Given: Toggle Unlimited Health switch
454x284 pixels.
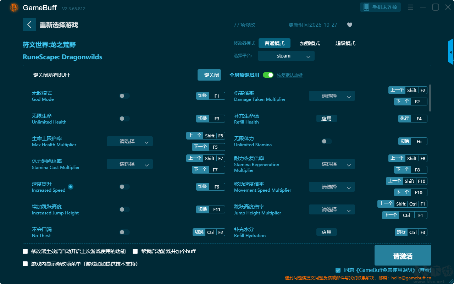Looking at the screenshot, I should (124, 119).
